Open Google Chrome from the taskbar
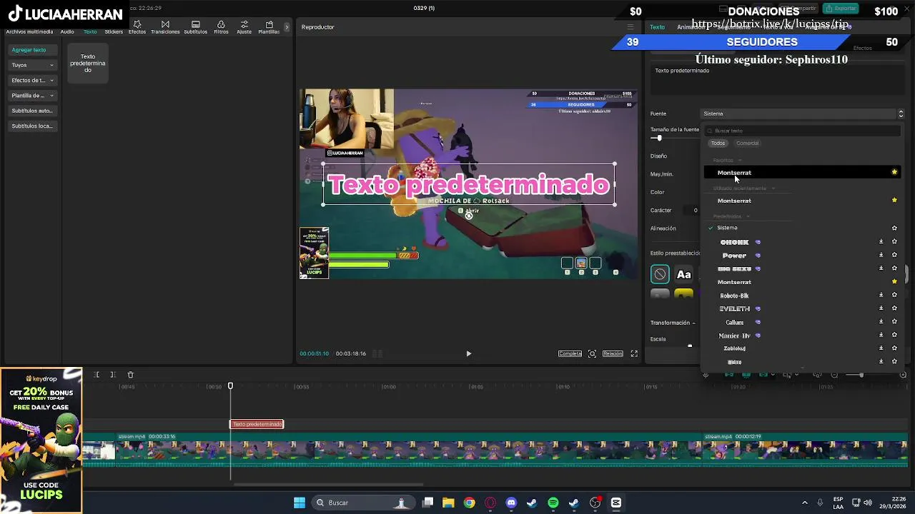Viewport: 915px width, 514px height. [469, 503]
